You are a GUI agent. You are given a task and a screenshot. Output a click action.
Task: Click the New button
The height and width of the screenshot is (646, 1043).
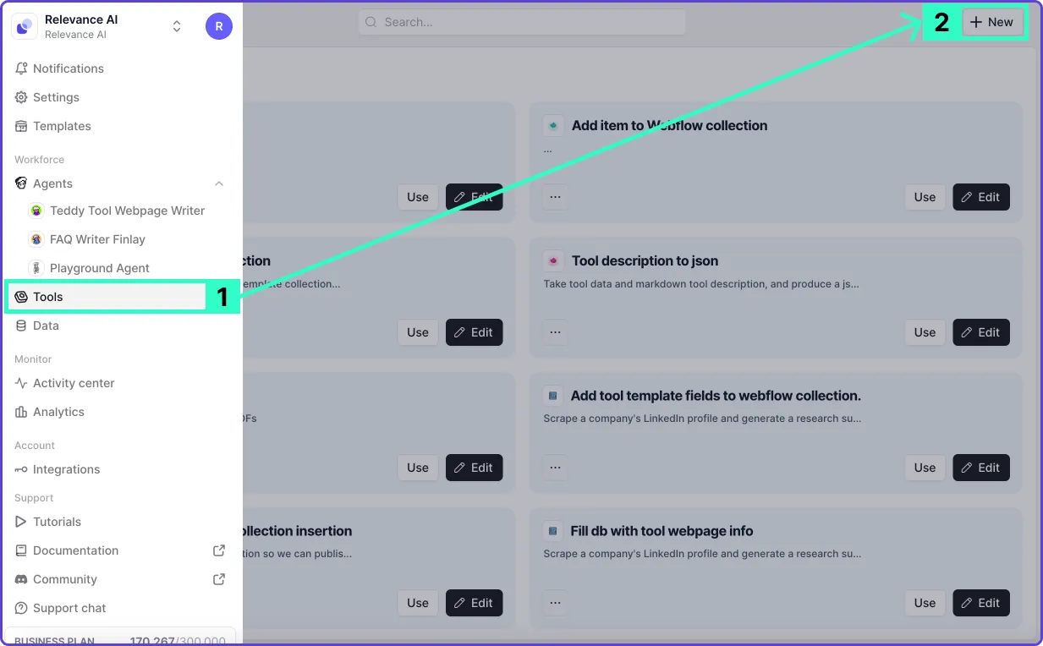click(992, 23)
